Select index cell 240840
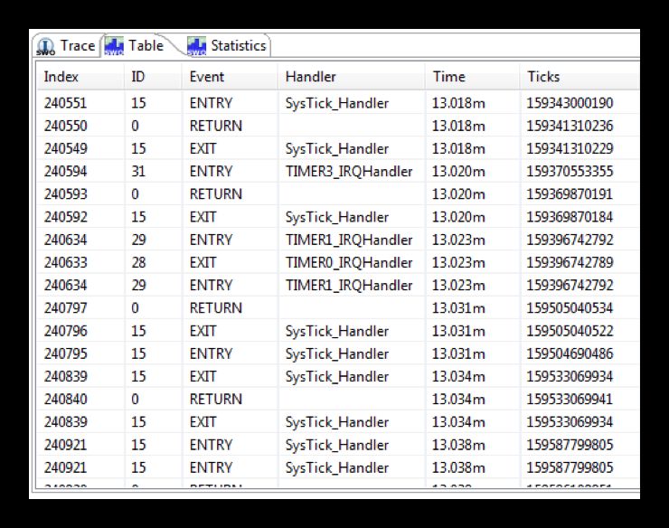Screen dimensions: 669x528 point(65,399)
